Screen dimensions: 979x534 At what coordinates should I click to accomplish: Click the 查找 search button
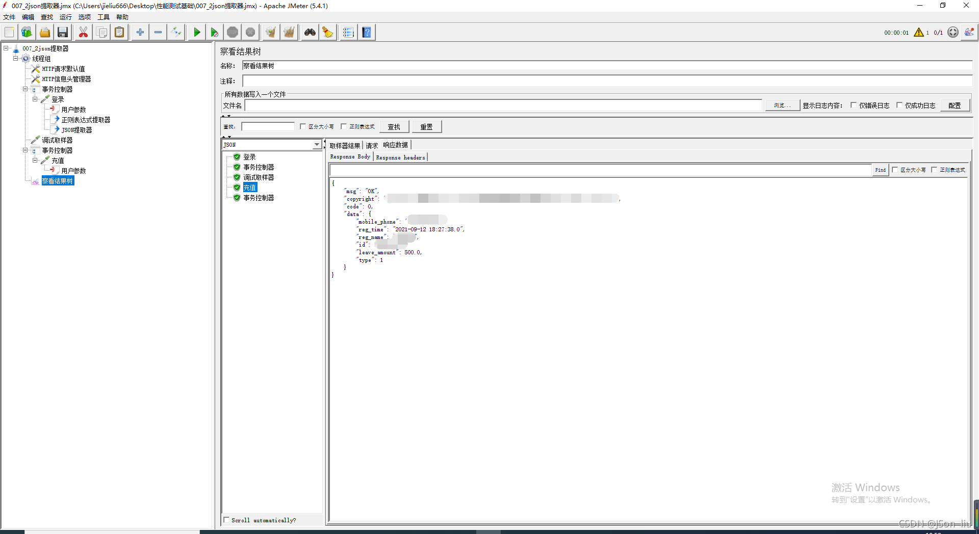[394, 127]
